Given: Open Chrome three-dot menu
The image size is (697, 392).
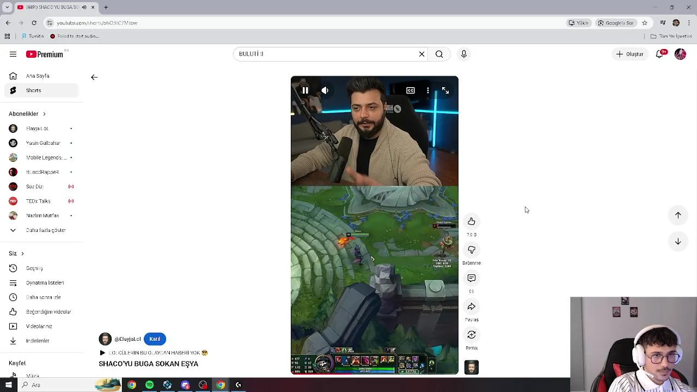Looking at the screenshot, I should point(689,23).
